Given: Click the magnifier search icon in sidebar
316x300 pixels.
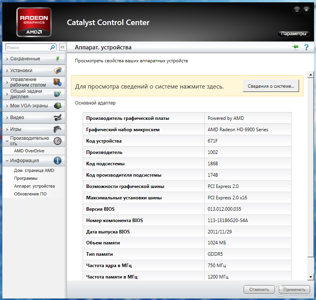Looking at the screenshot, I should (53, 47).
